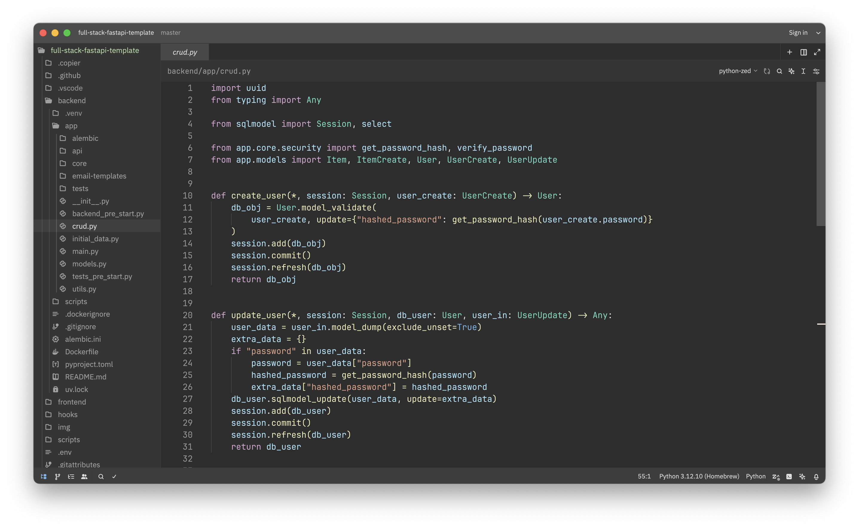This screenshot has width=859, height=528.
Task: Toggle the Project Panel in status bar
Action: pos(44,476)
